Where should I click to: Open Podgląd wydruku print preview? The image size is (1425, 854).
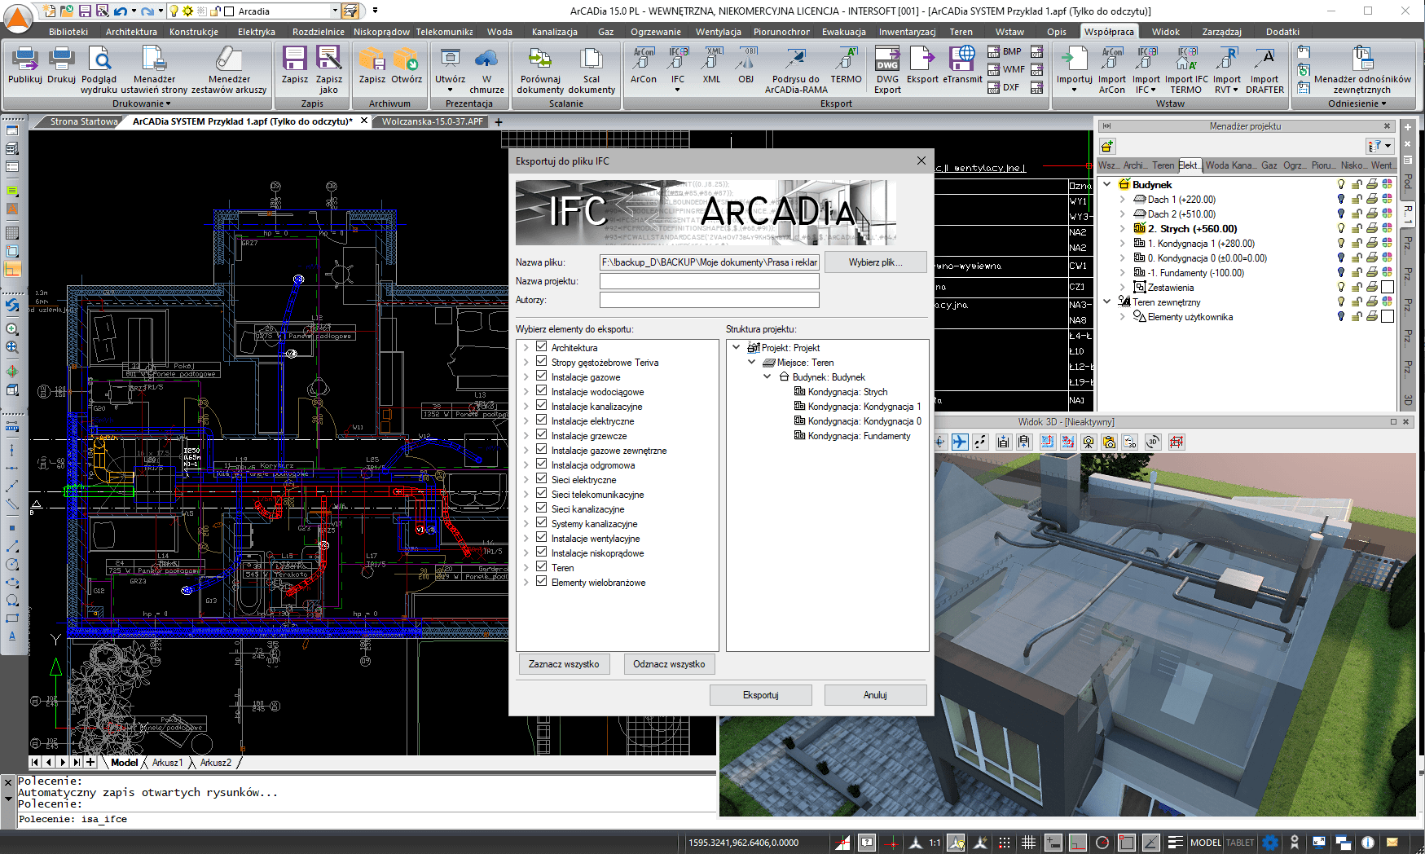click(99, 69)
